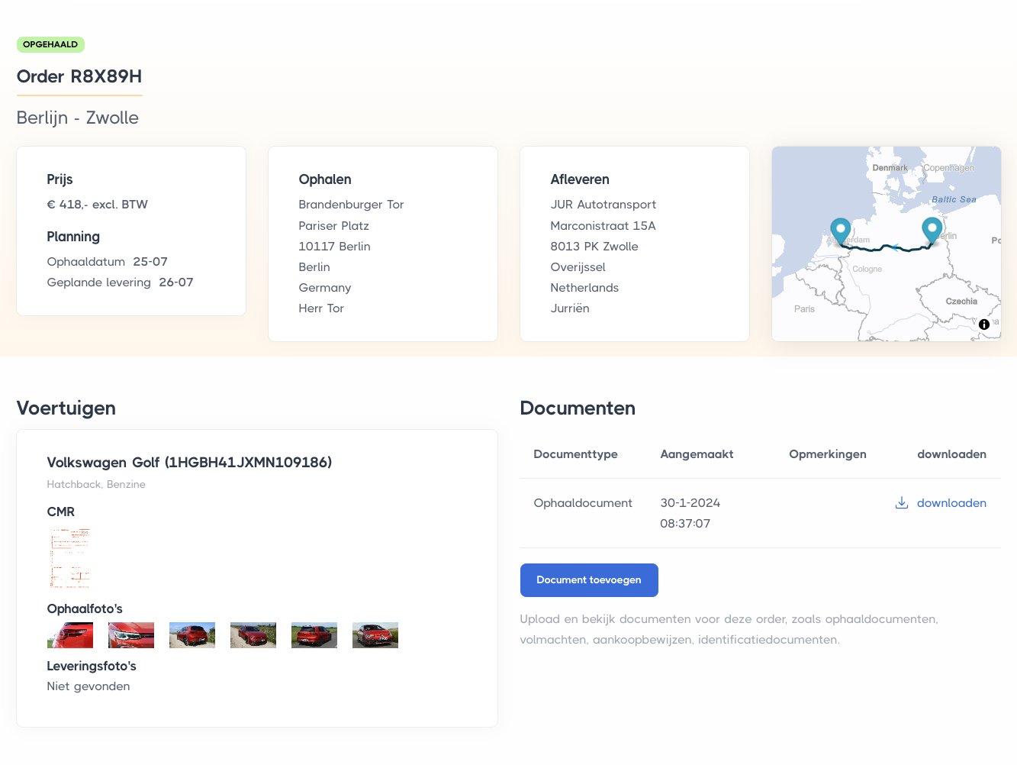
Task: Open the fourth pickup photo thumbnail
Action: point(253,635)
